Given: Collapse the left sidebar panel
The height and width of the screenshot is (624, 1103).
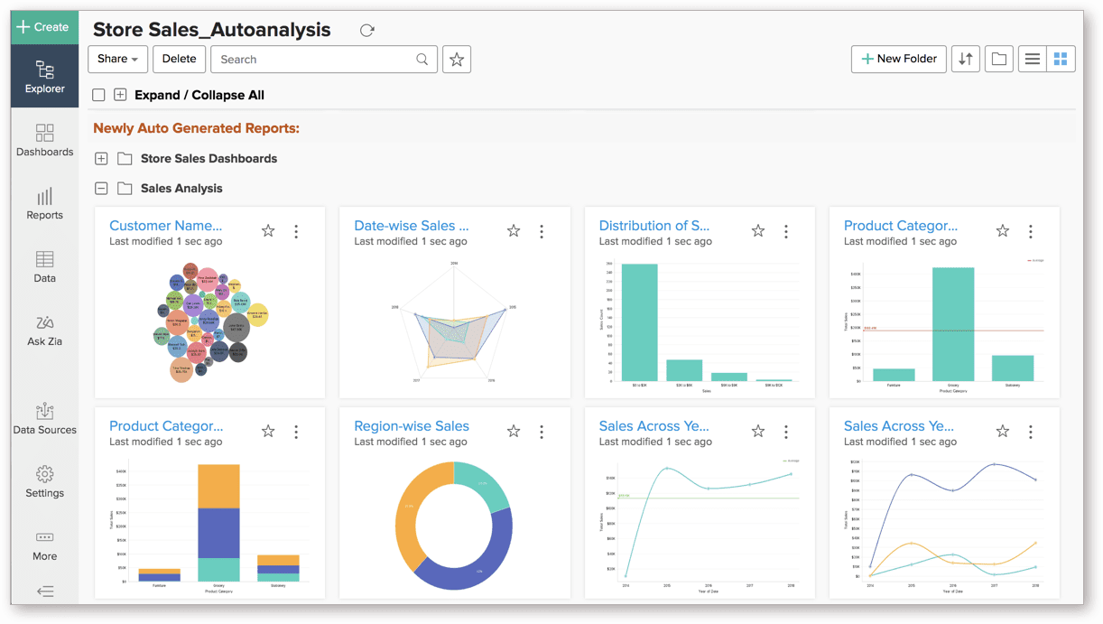Looking at the screenshot, I should 44,591.
